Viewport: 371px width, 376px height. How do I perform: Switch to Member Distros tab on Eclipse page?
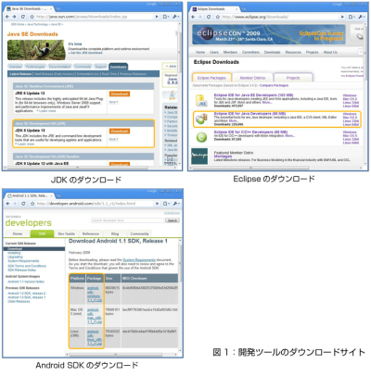point(252,78)
